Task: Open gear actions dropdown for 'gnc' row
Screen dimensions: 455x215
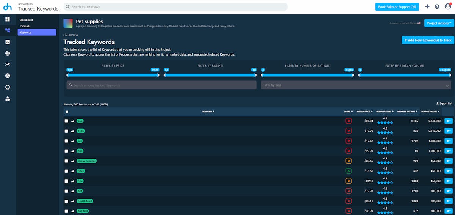Action: (x=448, y=151)
